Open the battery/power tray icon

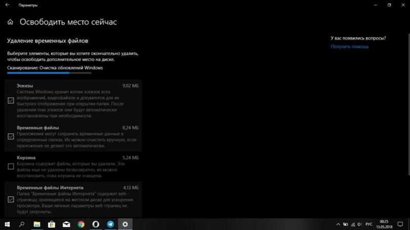pyautogui.click(x=345, y=224)
